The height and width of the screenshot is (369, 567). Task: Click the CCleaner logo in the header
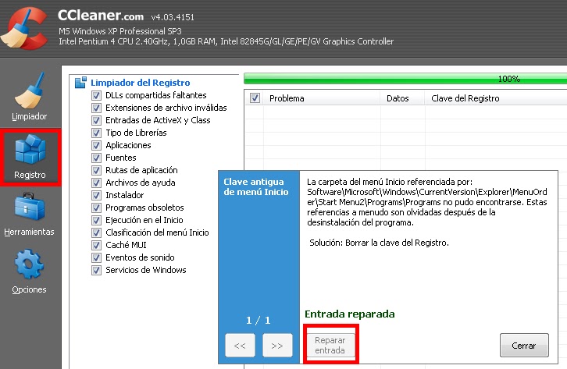[24, 29]
